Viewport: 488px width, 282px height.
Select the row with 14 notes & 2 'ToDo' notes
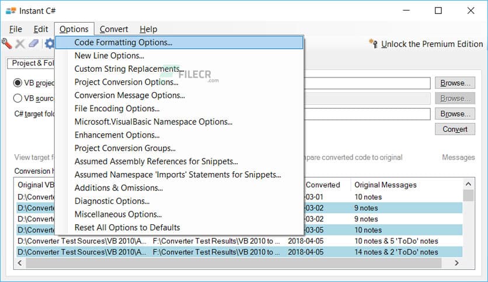[x=239, y=252]
